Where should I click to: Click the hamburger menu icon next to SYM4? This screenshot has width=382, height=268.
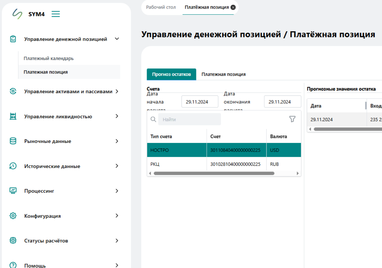click(x=55, y=14)
